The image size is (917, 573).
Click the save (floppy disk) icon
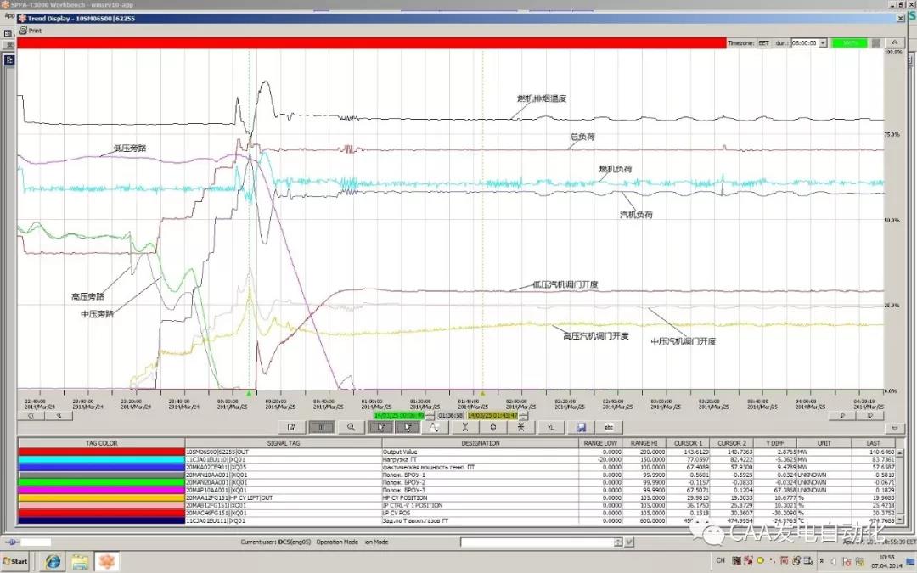point(582,427)
